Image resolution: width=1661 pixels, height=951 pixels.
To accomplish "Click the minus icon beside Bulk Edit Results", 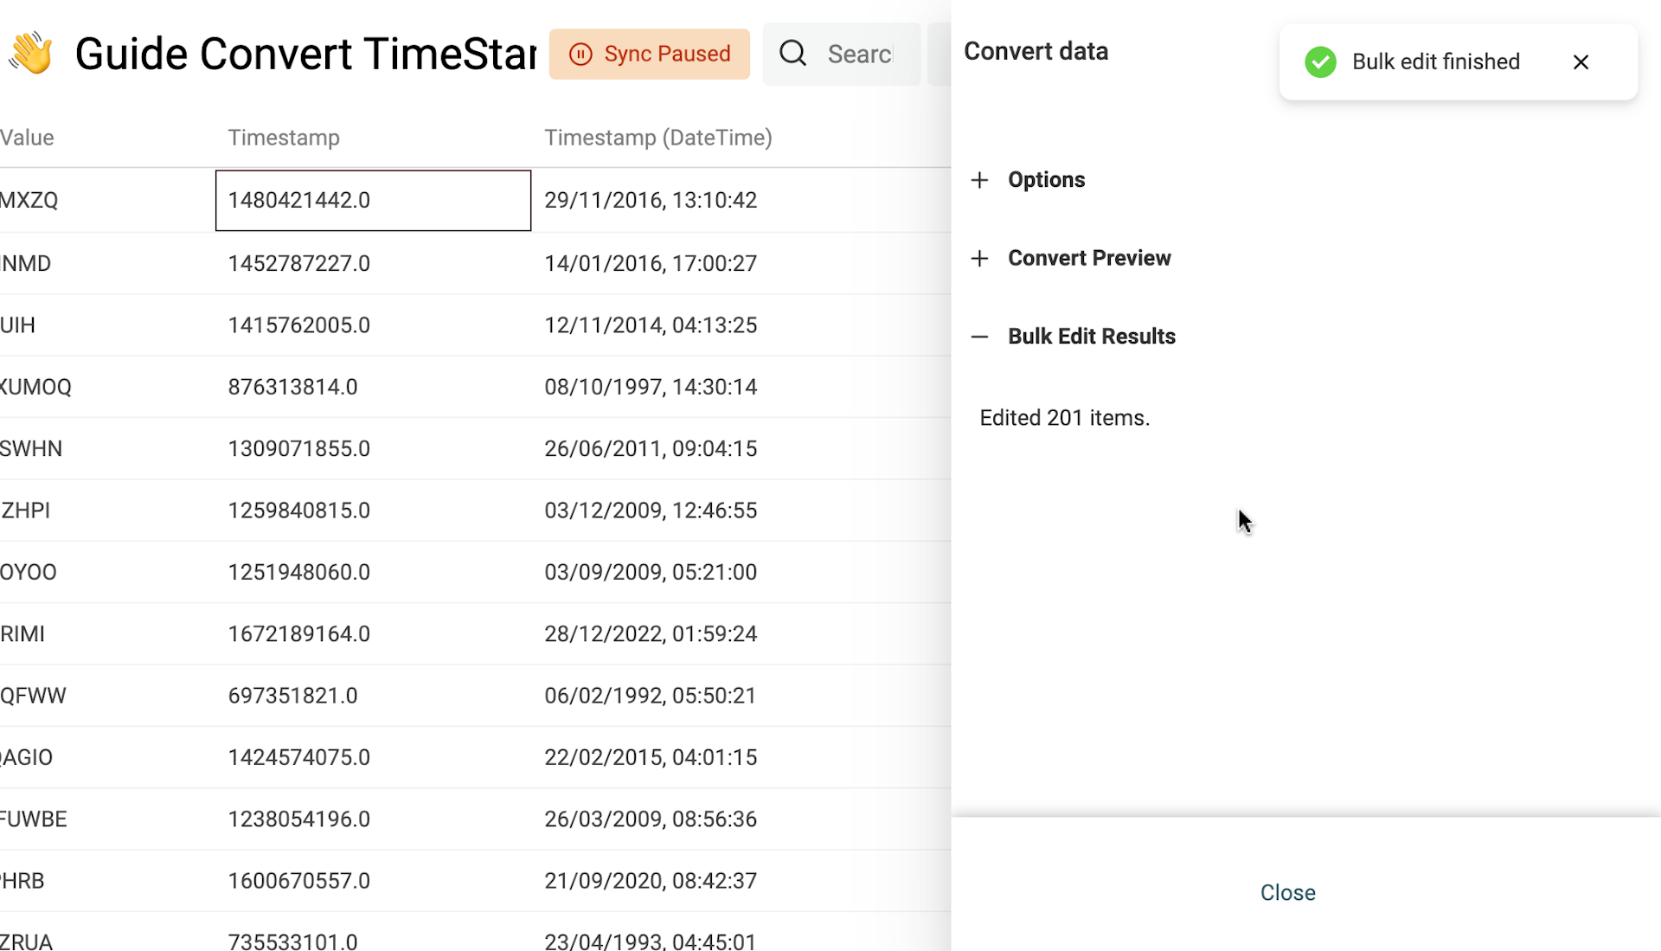I will (x=979, y=337).
